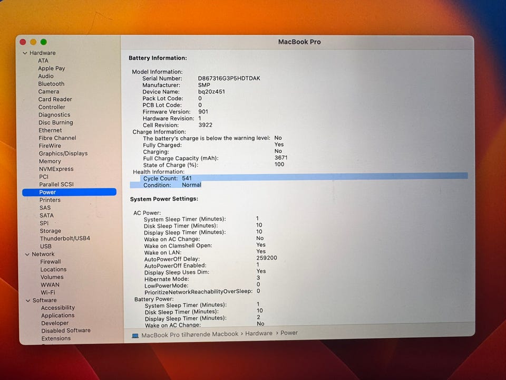
Task: Select SAS in the sidebar
Action: (x=45, y=208)
